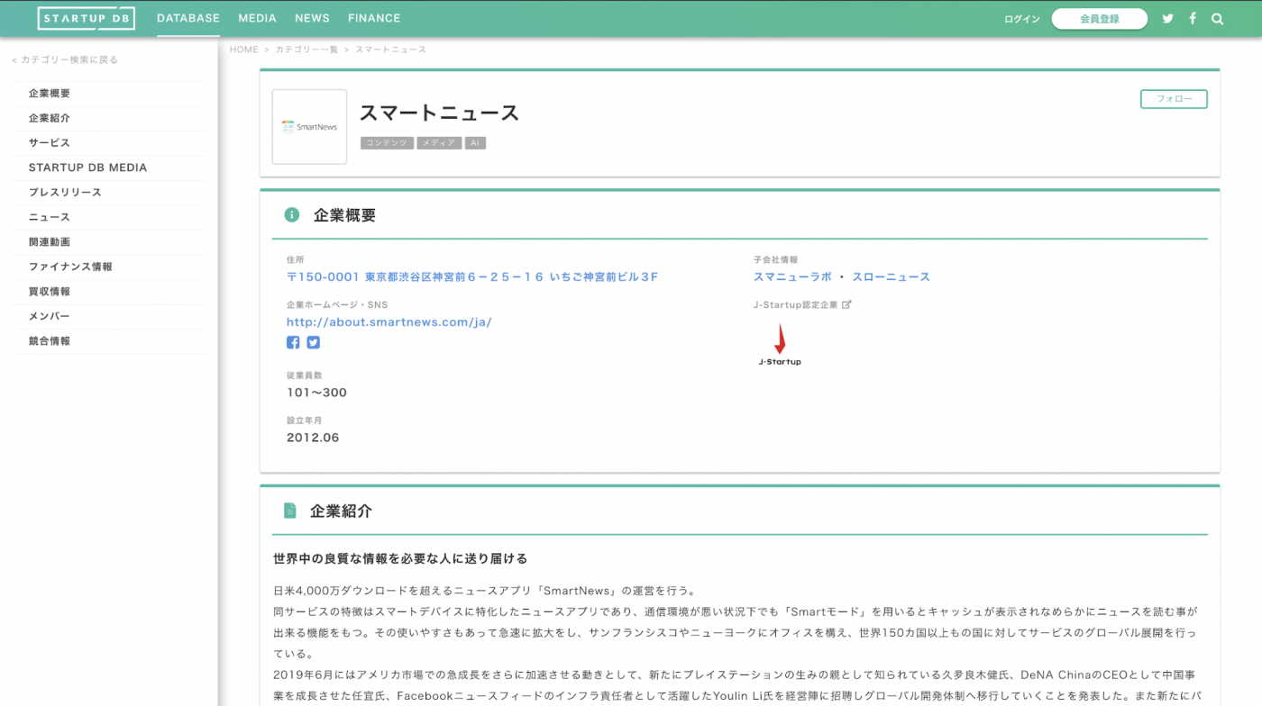Click the J-Startup badge logo
This screenshot has width=1262, height=706.
click(779, 347)
